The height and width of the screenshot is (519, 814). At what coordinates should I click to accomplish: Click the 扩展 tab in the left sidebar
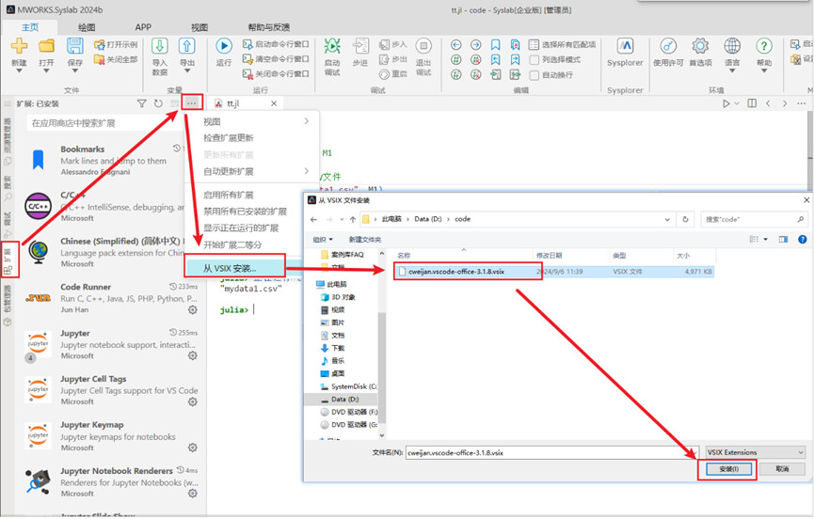pyautogui.click(x=8, y=259)
